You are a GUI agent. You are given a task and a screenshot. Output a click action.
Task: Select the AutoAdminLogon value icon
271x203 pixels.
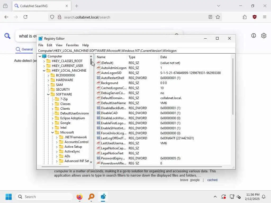[98, 68]
